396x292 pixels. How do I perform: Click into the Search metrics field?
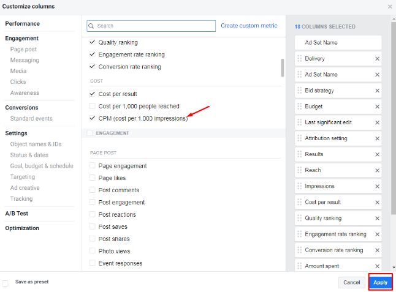pos(154,26)
